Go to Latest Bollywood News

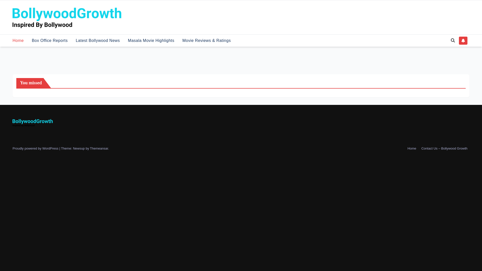click(98, 41)
